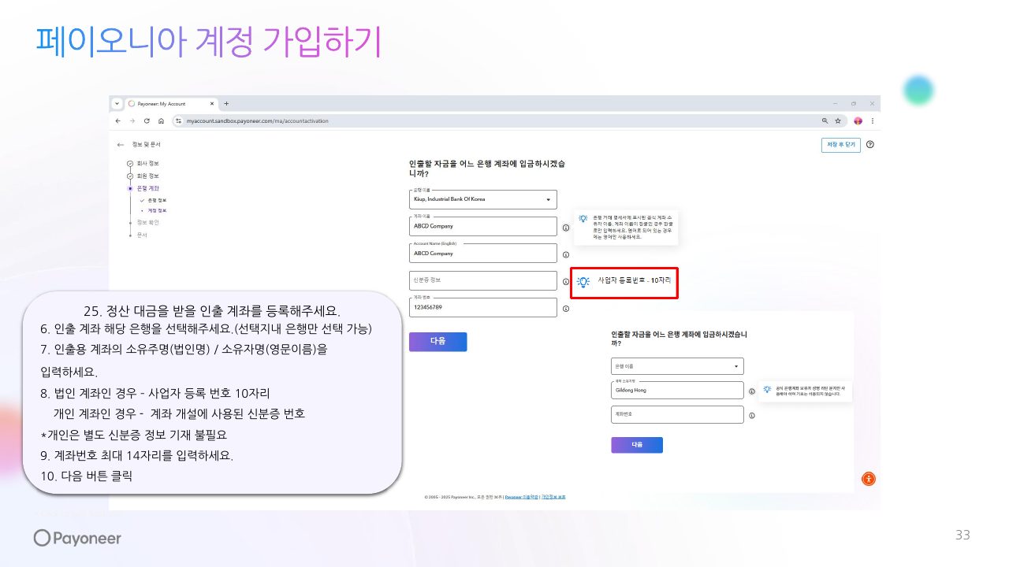
Task: Open a new browser tab
Action: 226,103
